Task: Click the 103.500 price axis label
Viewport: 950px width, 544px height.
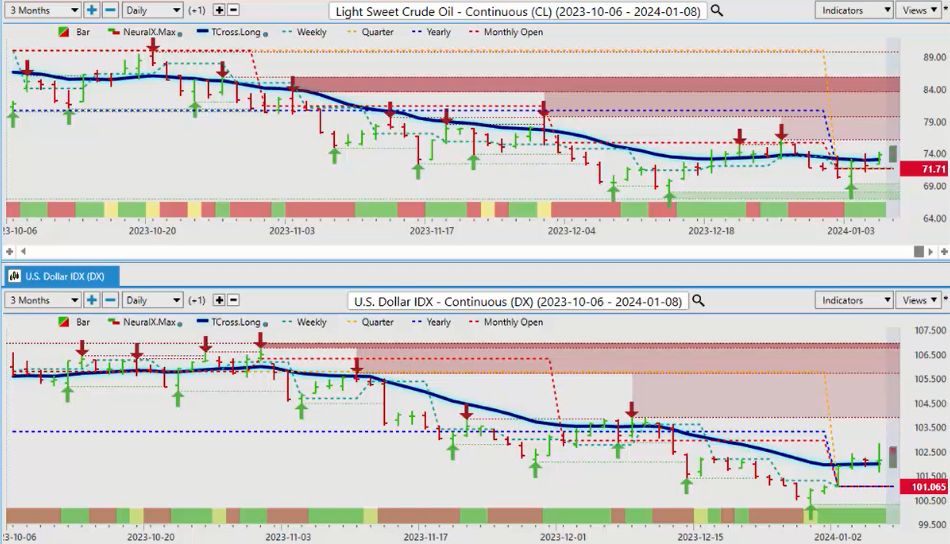Action: click(931, 427)
